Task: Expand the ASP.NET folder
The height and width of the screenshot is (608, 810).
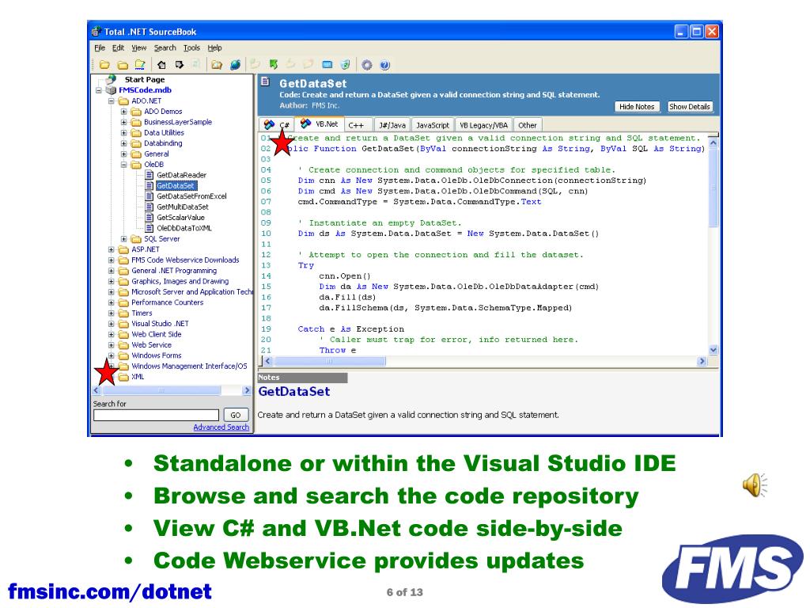Action: (x=111, y=249)
